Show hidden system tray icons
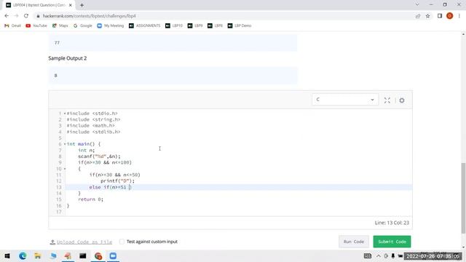The image size is (466, 262). coord(379,255)
